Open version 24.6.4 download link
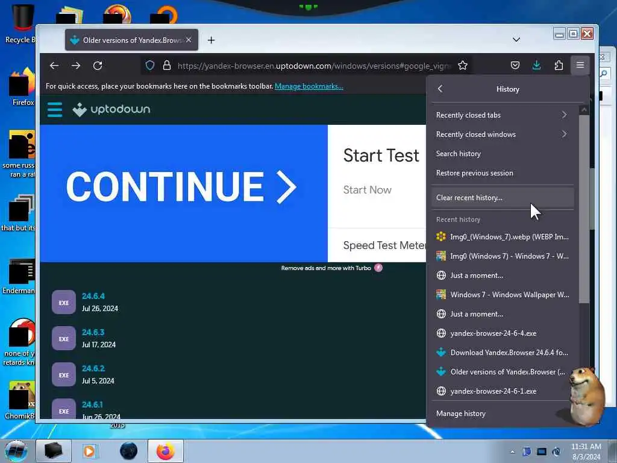Screen dimensions: 617x463 click(93, 296)
